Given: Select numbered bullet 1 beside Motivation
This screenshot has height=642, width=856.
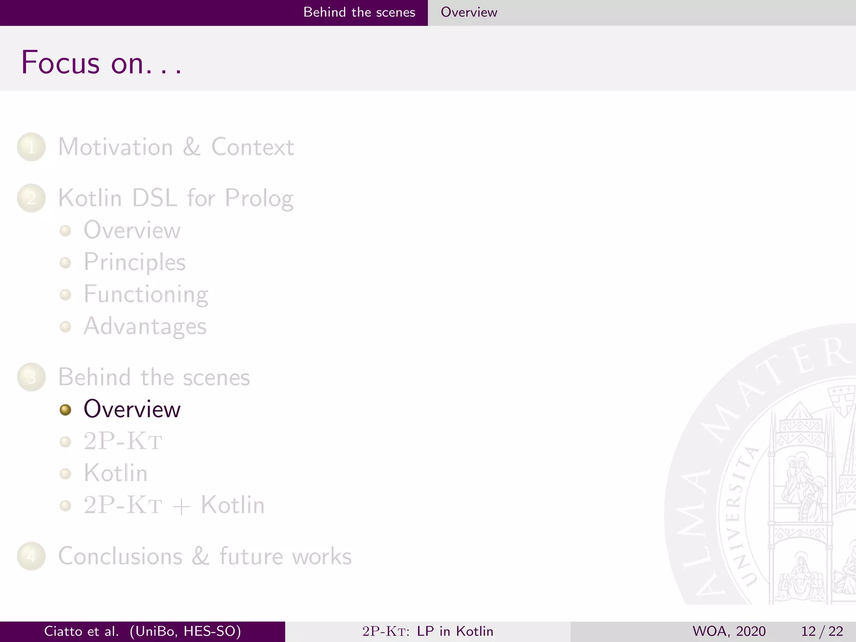Looking at the screenshot, I should point(31,147).
